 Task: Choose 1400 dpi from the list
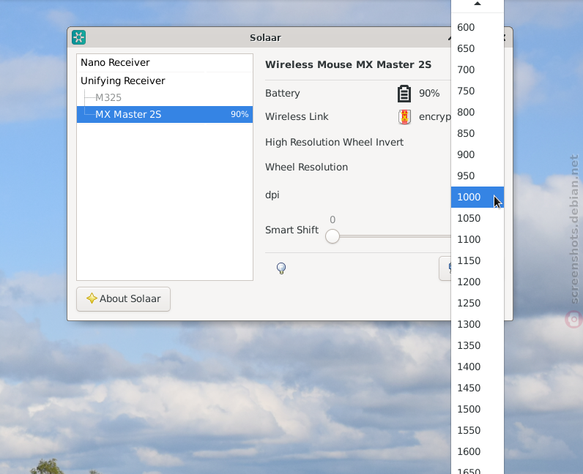tap(478, 366)
